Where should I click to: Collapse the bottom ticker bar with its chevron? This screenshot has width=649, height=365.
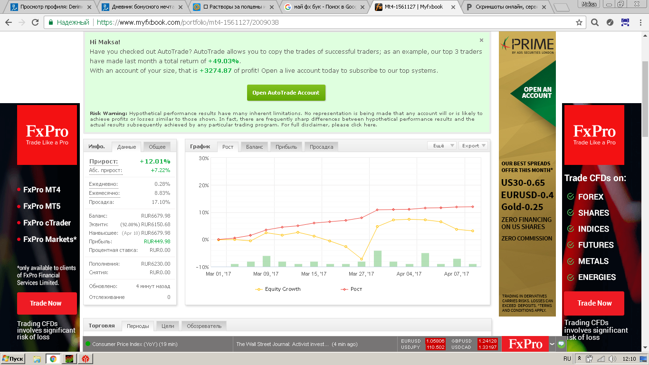tap(552, 344)
